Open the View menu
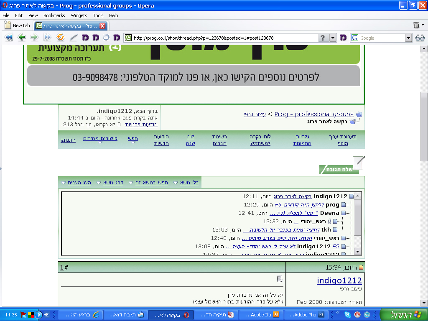 tap(33, 15)
